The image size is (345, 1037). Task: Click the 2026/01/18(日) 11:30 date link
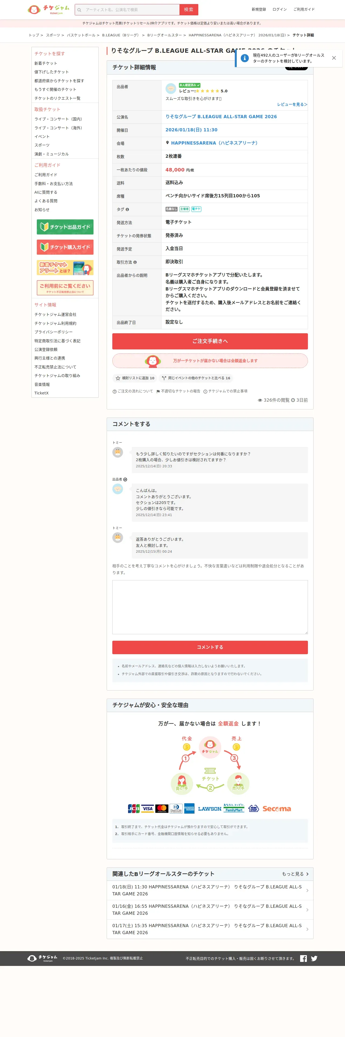(x=191, y=130)
